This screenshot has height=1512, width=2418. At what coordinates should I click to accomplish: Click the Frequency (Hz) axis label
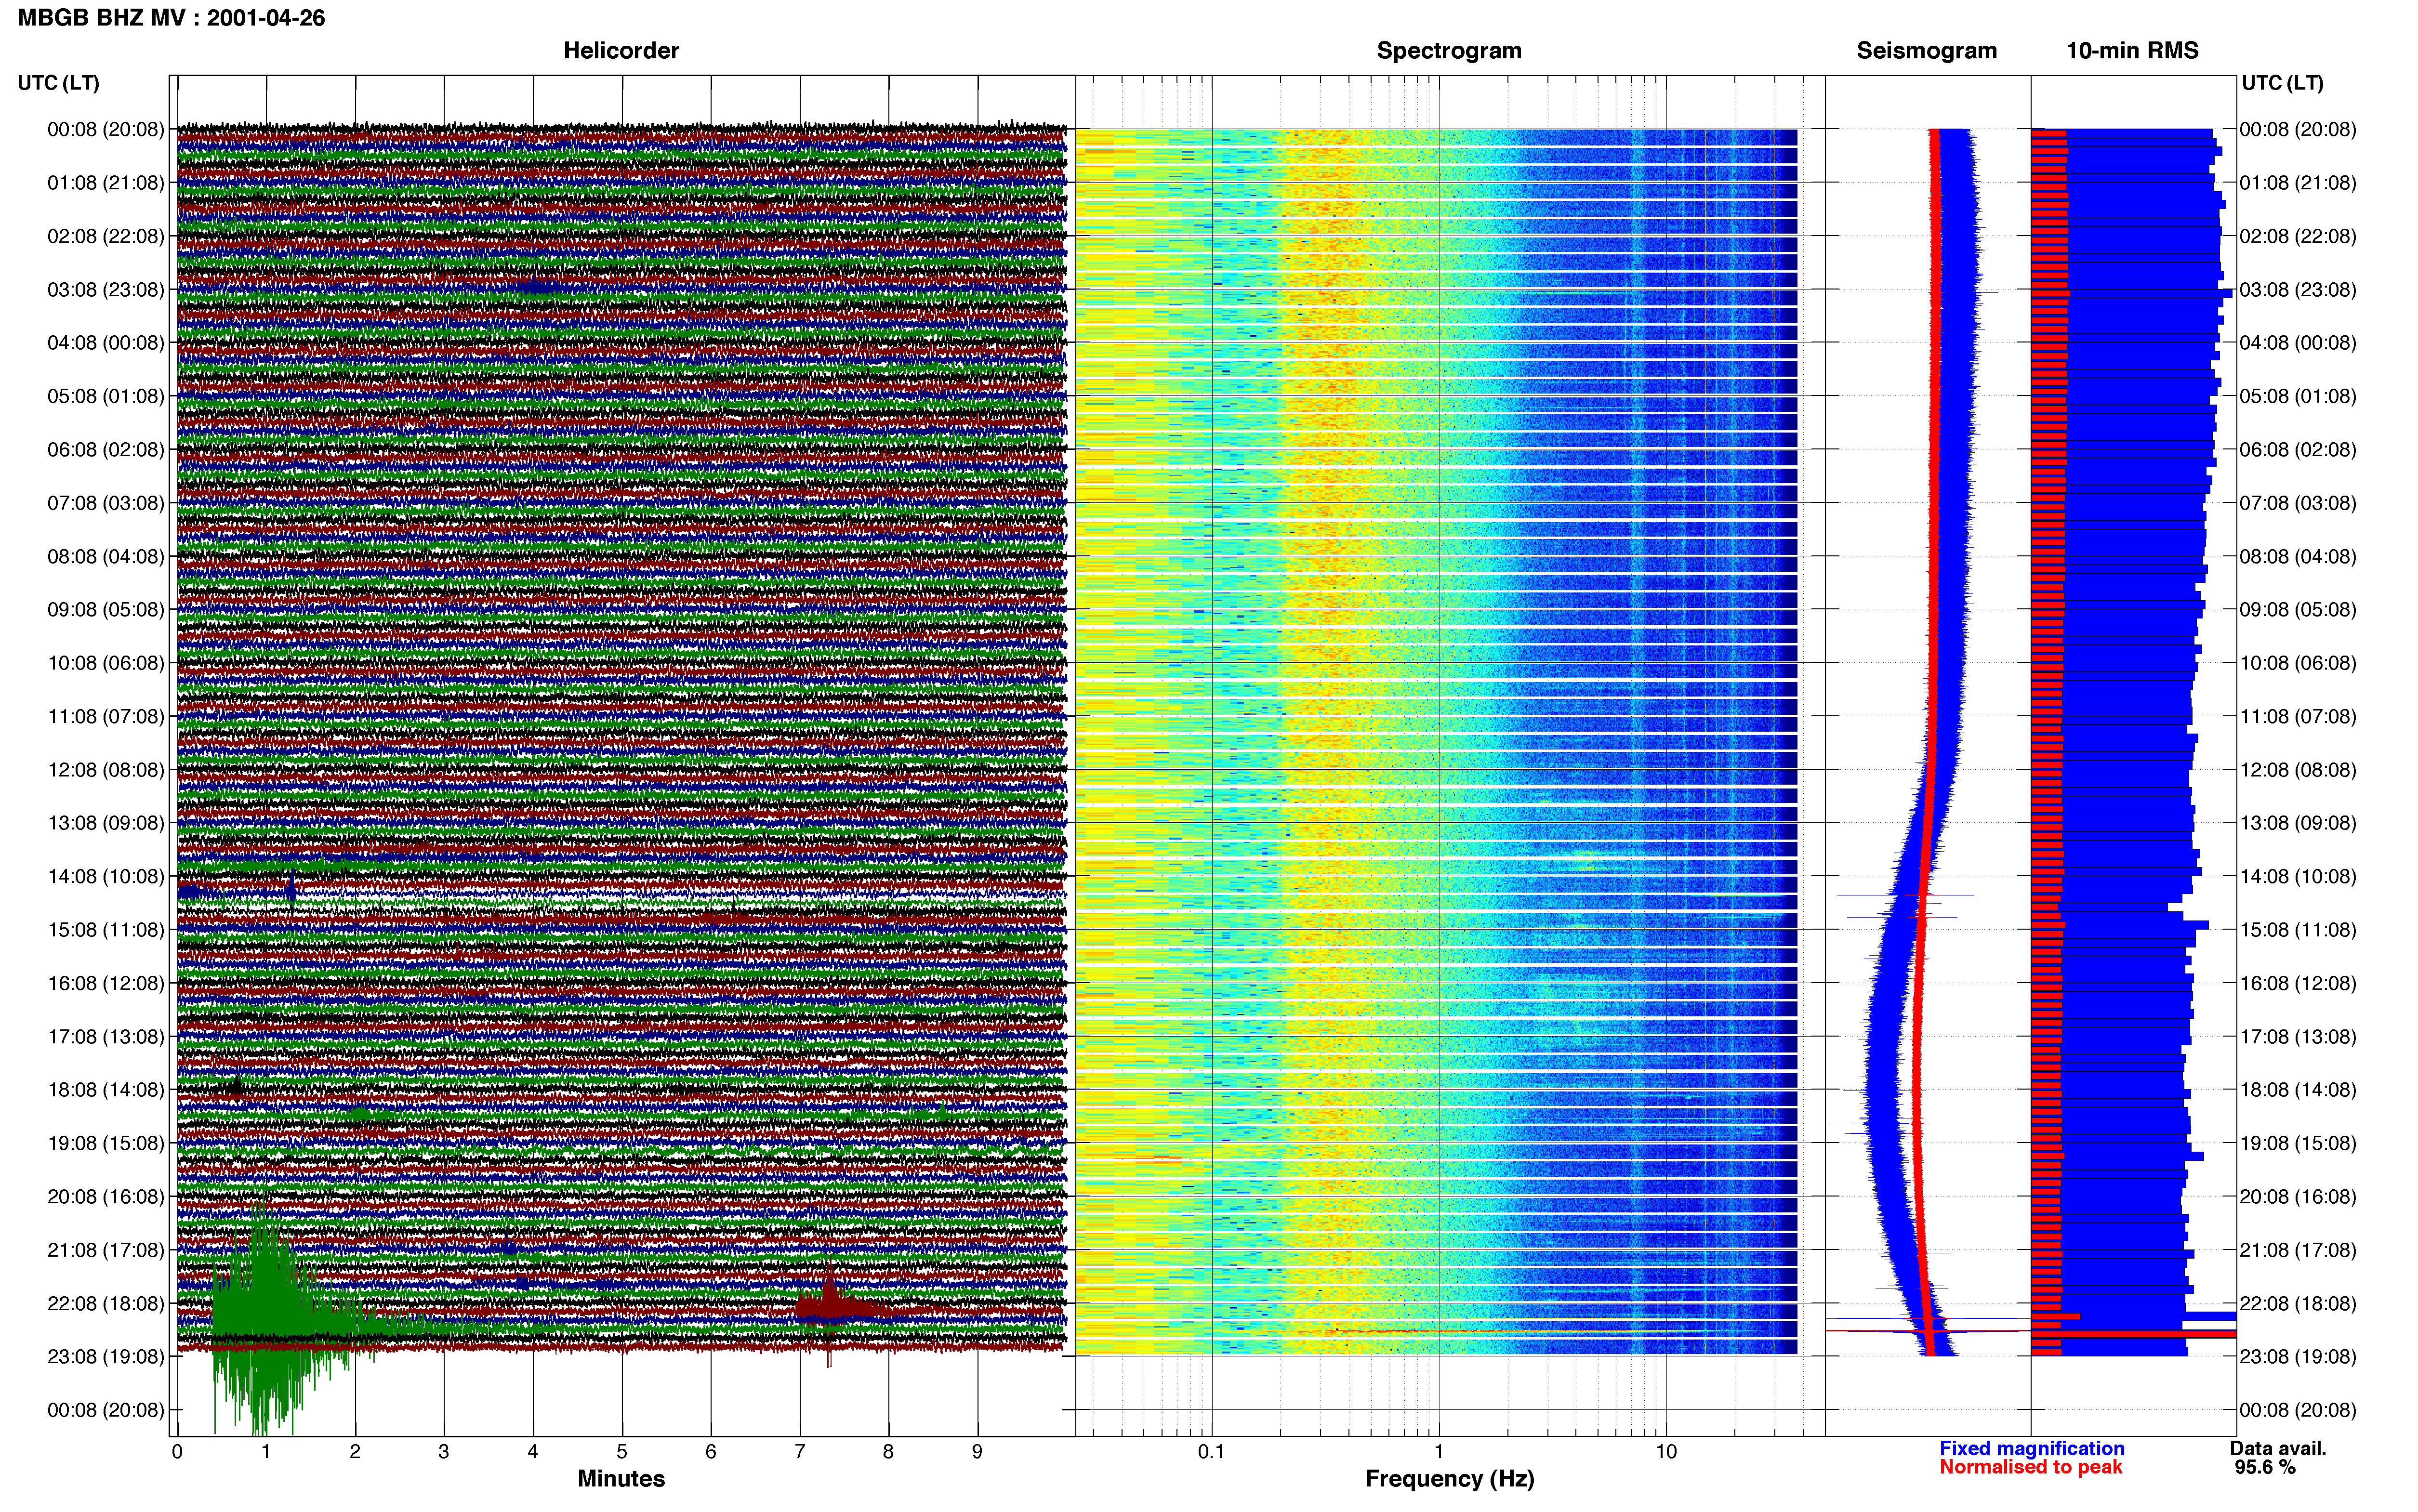pyautogui.click(x=1449, y=1479)
